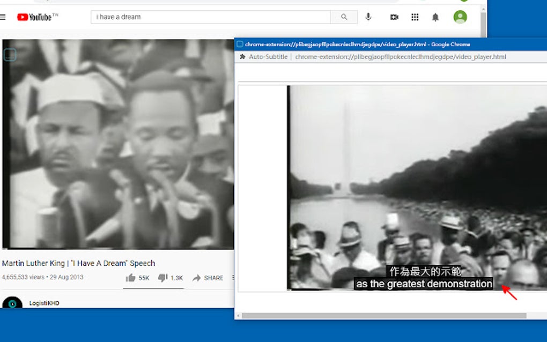Click inside the 'i have a dream' search box

[209, 17]
